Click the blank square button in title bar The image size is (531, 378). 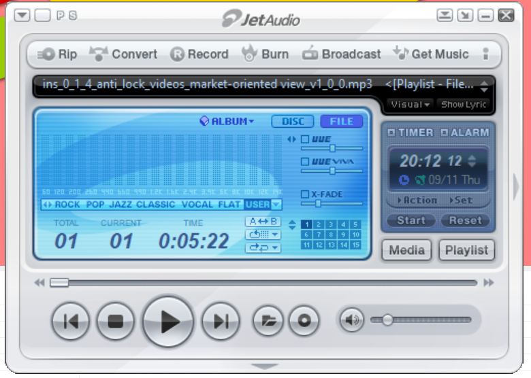pyautogui.click(x=42, y=15)
